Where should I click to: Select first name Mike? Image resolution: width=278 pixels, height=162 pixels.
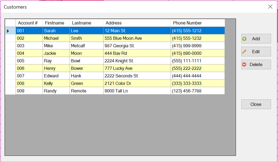(56, 46)
